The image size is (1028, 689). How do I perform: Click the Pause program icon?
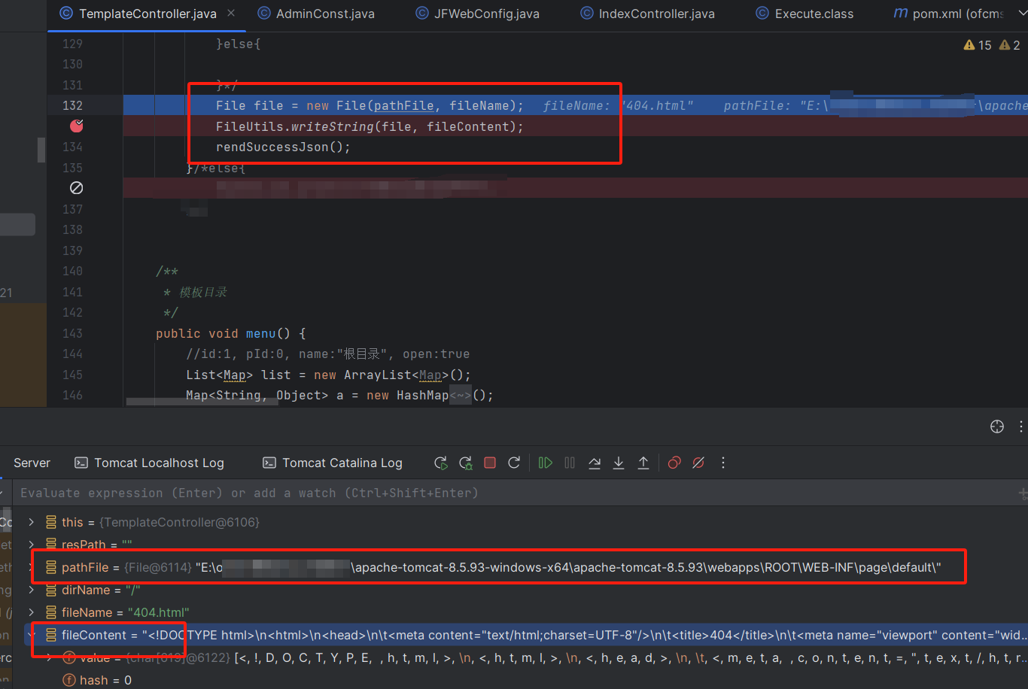click(570, 463)
